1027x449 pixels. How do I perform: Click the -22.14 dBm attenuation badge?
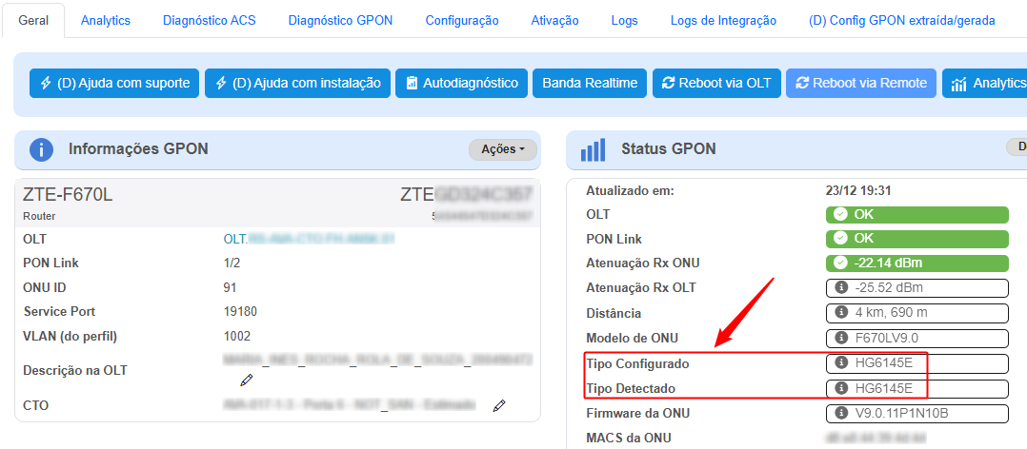click(916, 264)
